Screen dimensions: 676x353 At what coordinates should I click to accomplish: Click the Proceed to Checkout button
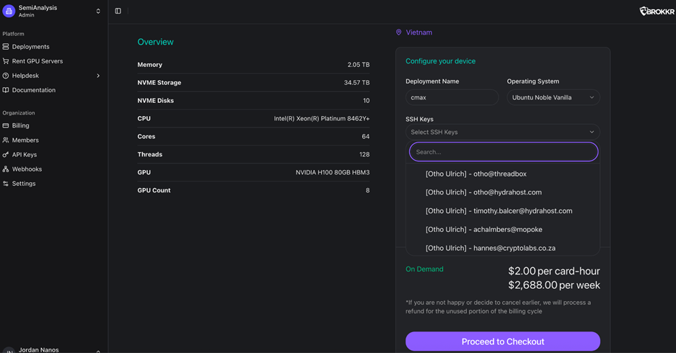pos(502,341)
